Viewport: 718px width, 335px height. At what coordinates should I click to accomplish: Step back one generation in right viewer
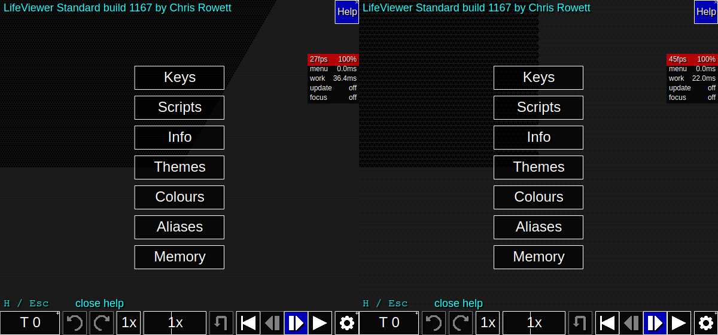631,323
